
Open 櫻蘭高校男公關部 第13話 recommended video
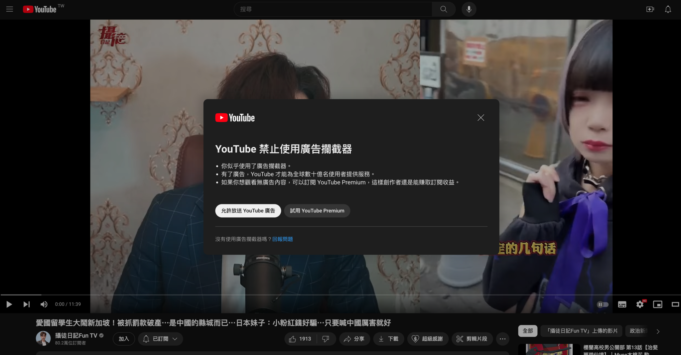pos(620,350)
